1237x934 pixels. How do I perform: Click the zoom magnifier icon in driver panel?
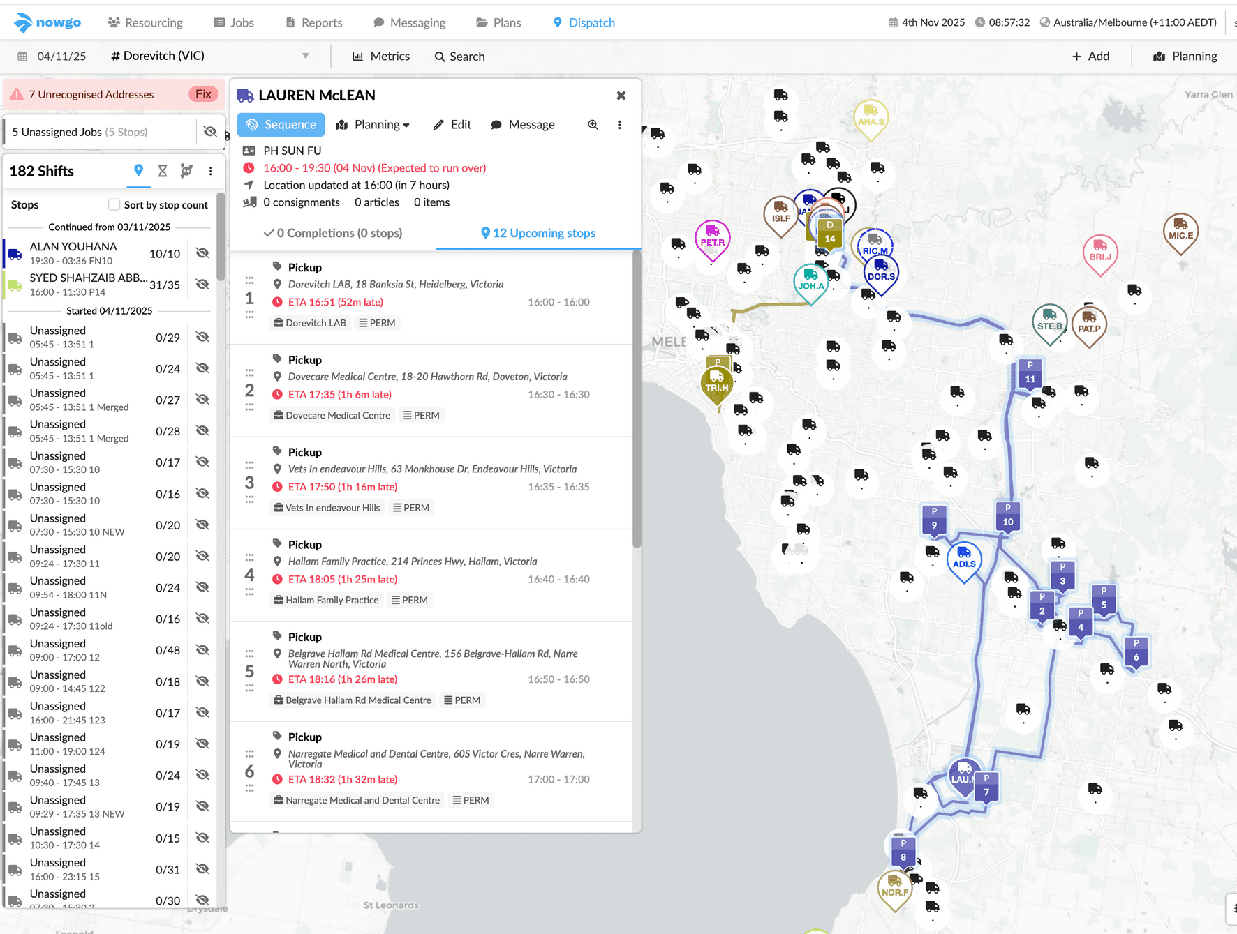[x=593, y=125]
